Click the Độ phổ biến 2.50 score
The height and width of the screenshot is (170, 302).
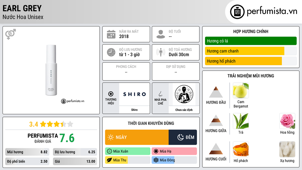click(x=27, y=161)
